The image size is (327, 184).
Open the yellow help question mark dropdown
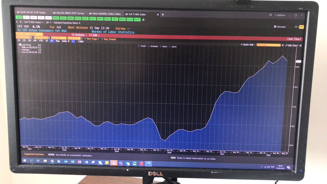pyautogui.click(x=301, y=27)
